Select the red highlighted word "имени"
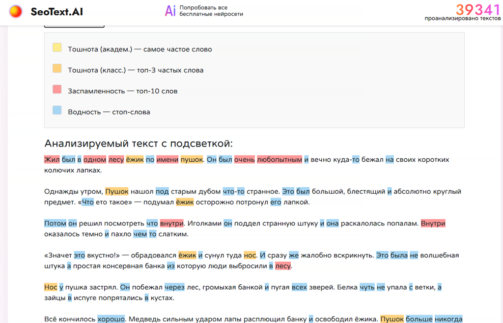 click(x=167, y=159)
